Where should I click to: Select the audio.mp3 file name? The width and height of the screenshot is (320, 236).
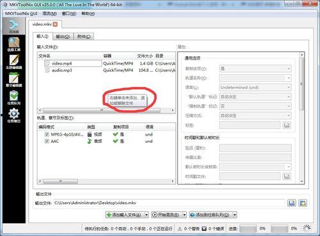point(62,70)
